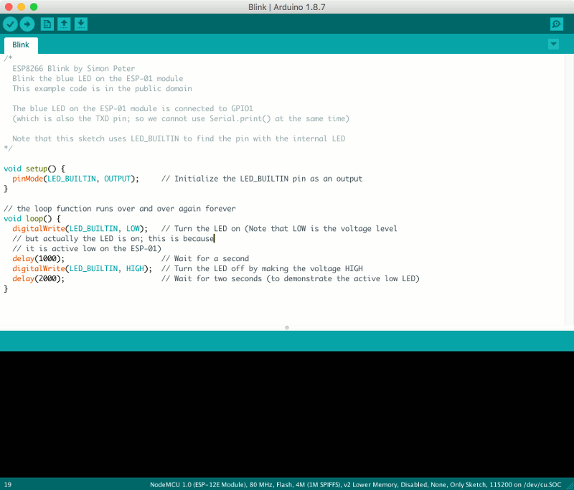The height and width of the screenshot is (490, 574).
Task: Open the tab options dropdown arrow
Action: coord(552,44)
